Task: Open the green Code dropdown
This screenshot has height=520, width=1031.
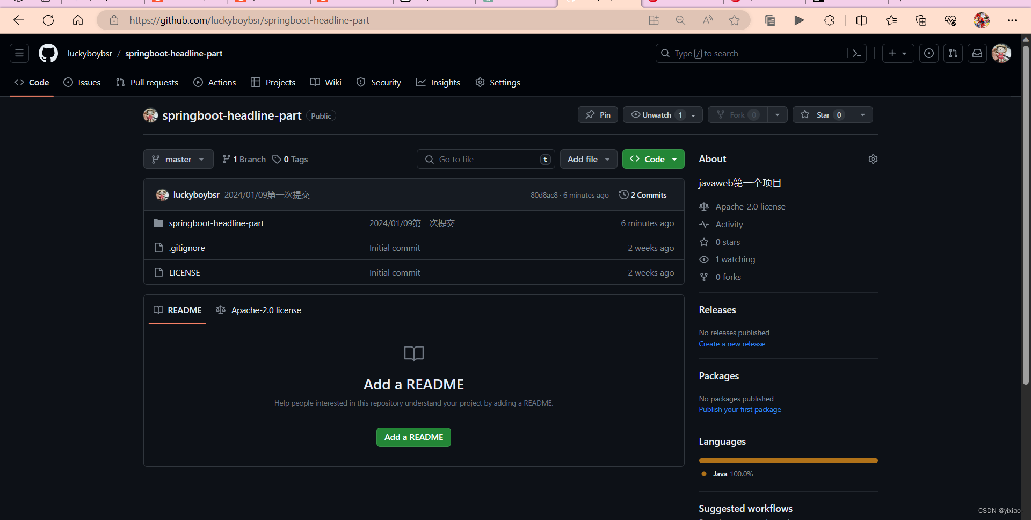Action: (653, 159)
